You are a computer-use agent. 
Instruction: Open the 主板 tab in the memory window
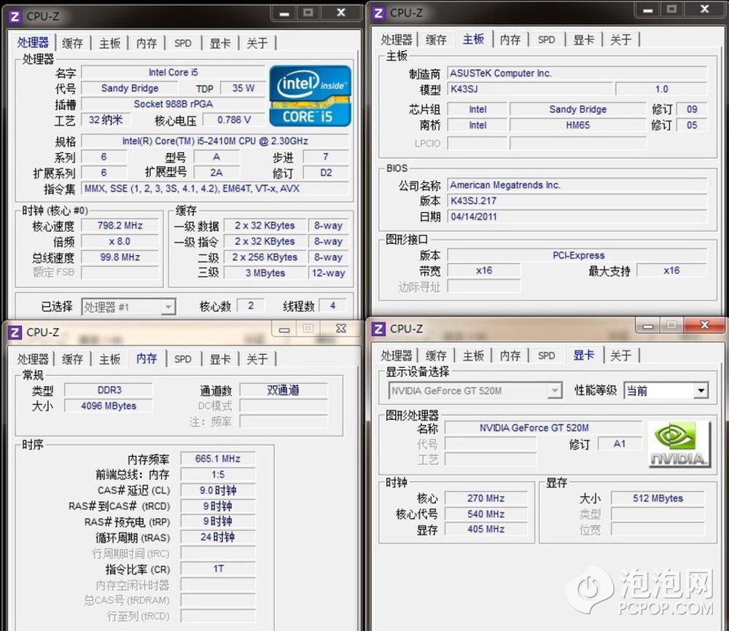pos(110,358)
